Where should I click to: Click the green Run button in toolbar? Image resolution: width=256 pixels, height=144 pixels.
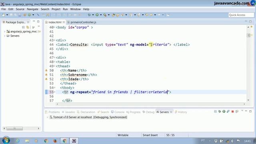[x=97, y=15]
